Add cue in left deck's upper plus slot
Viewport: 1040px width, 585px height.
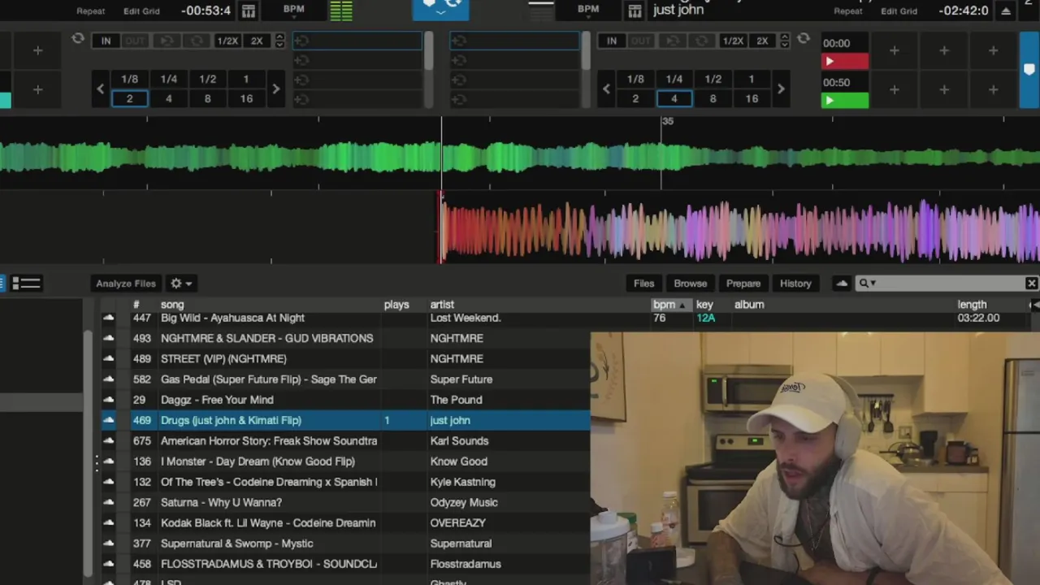37,50
